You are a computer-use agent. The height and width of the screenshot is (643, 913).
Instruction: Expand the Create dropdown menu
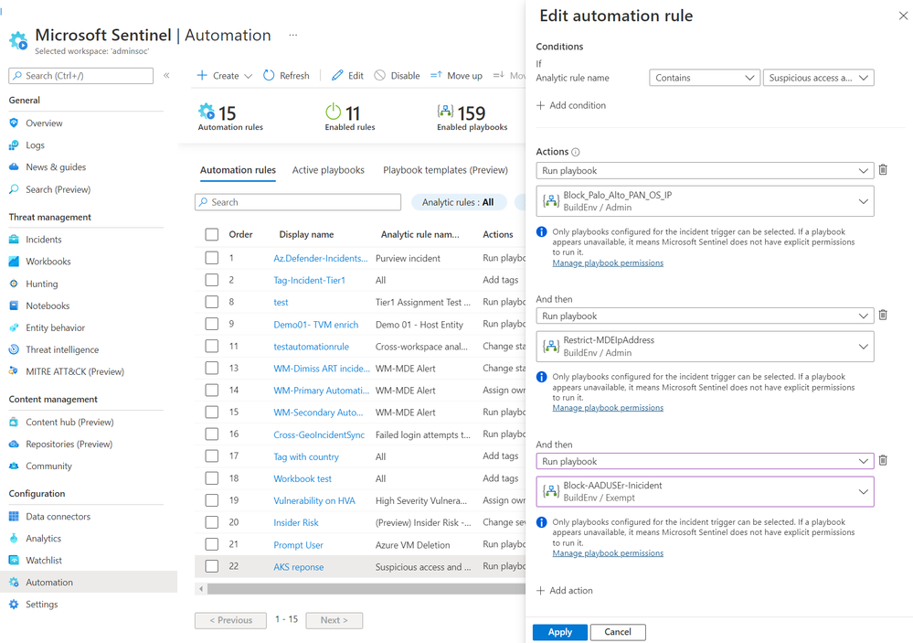click(225, 75)
